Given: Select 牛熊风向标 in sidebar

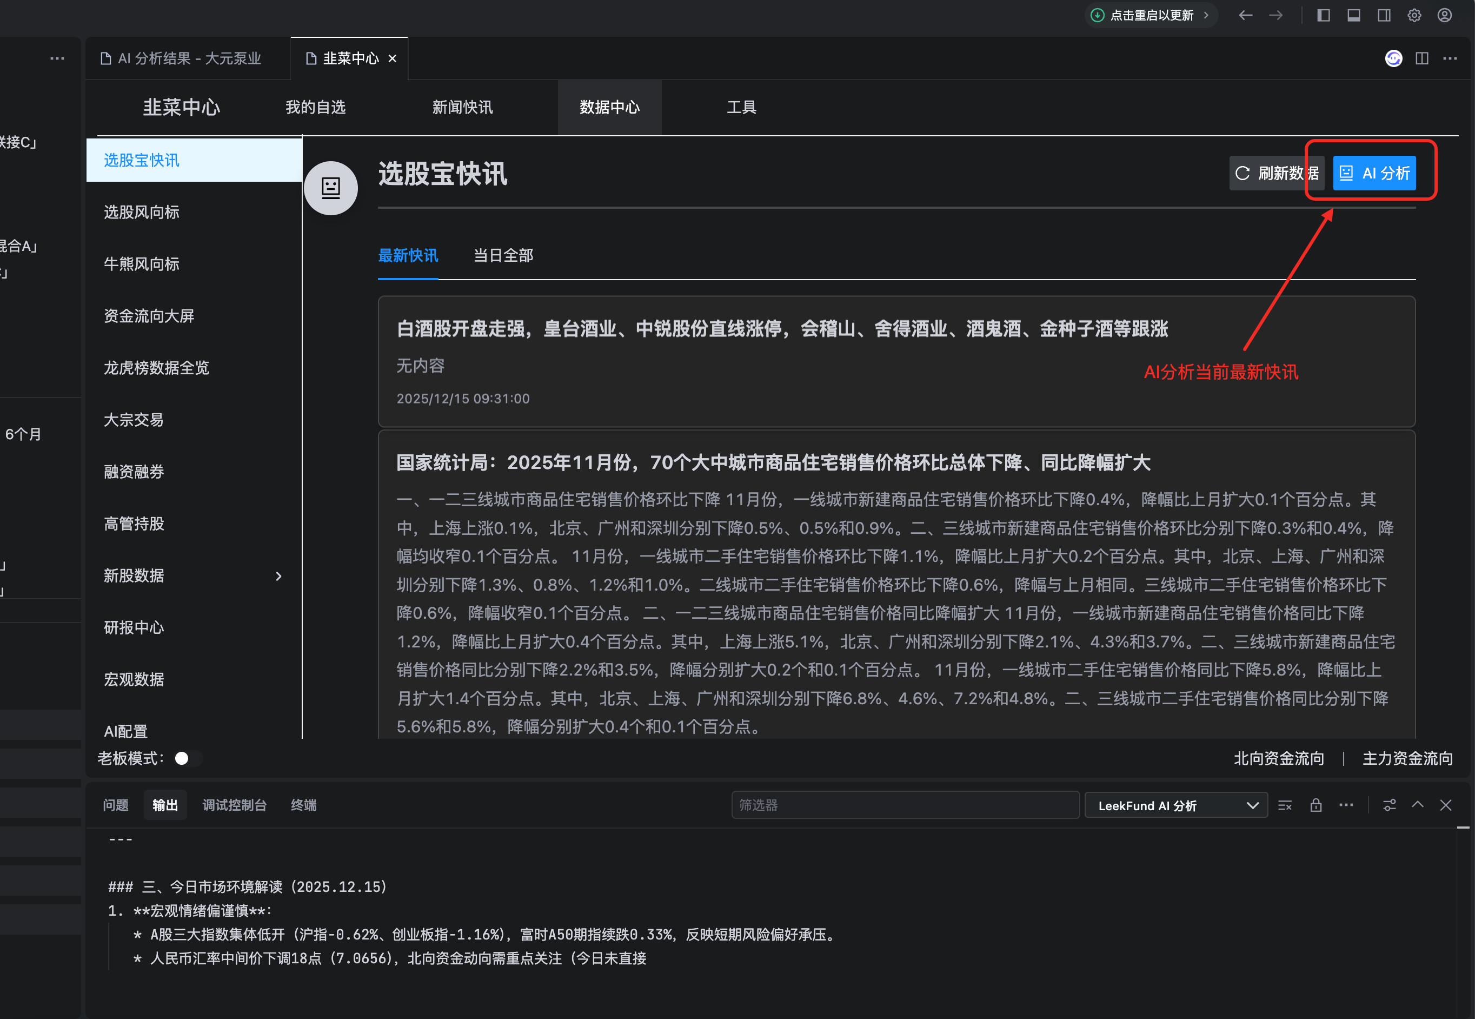Looking at the screenshot, I should [x=194, y=264].
